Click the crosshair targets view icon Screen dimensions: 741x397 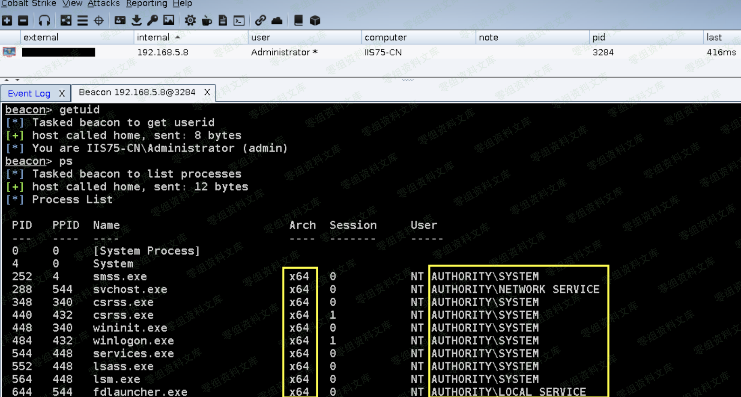[x=99, y=21]
